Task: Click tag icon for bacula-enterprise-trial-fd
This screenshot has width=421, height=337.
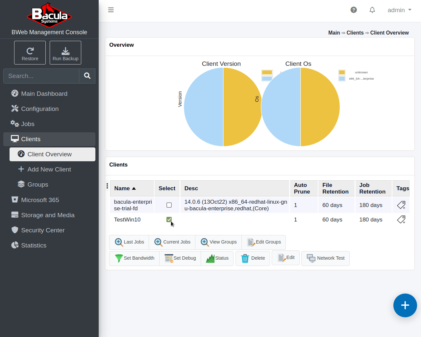Action: 401,205
